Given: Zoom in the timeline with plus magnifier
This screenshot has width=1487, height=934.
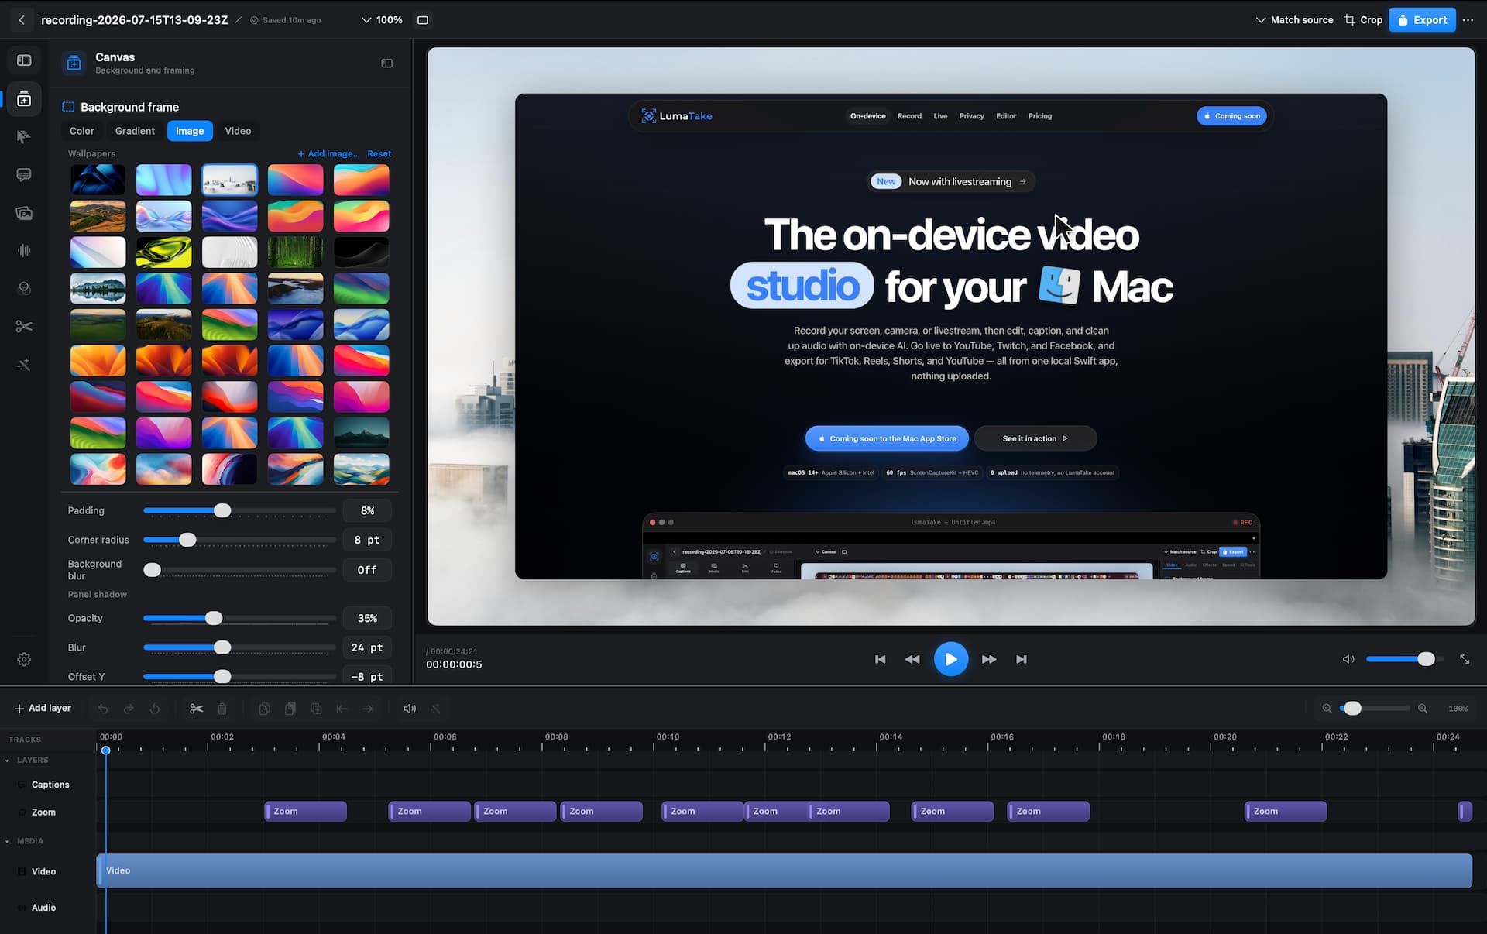Looking at the screenshot, I should click(x=1423, y=709).
